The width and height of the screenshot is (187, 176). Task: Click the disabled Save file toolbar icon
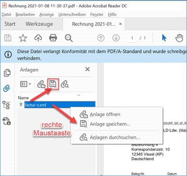(x=8, y=38)
